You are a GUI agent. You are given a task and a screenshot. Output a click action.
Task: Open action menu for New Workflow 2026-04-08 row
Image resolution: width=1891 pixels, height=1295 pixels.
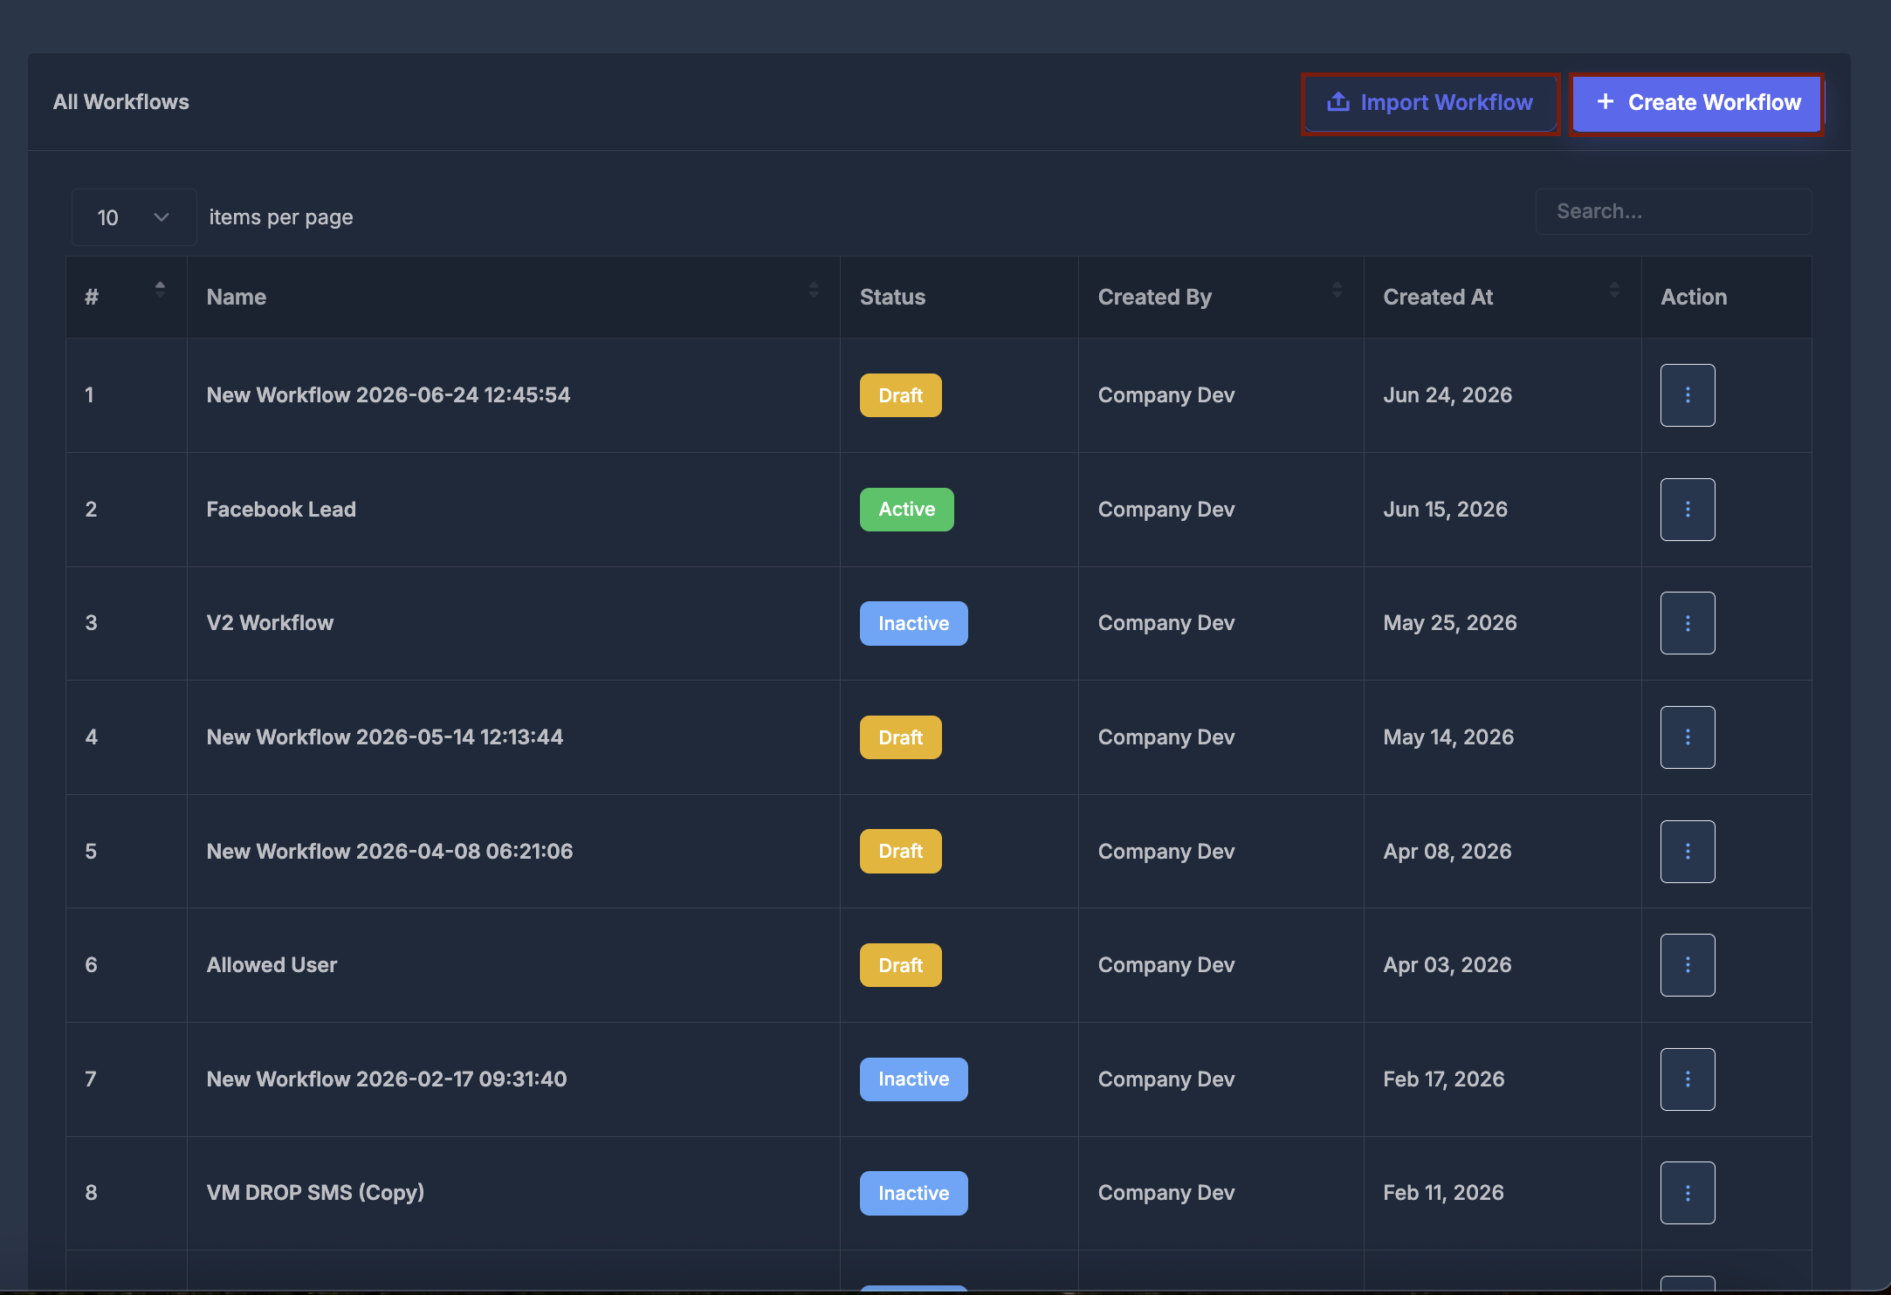pyautogui.click(x=1687, y=852)
